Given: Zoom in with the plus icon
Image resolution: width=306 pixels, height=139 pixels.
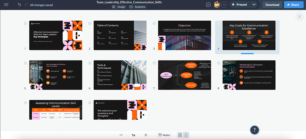Looking at the screenshot, I should click(146, 135).
